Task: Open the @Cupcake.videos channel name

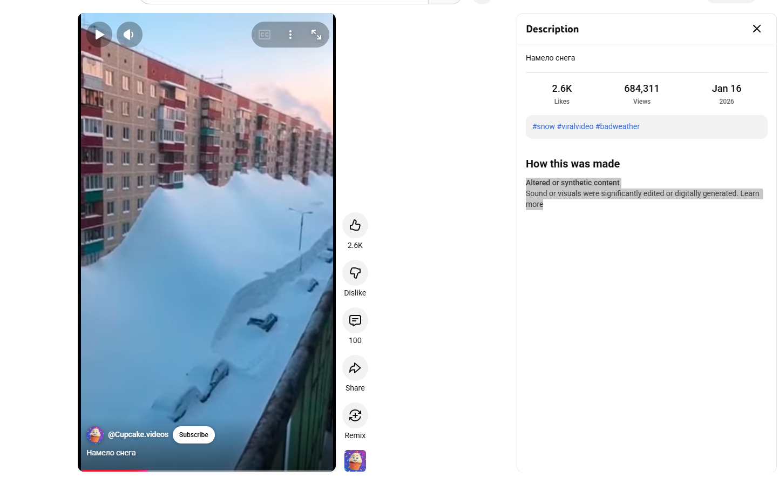Action: pyautogui.click(x=138, y=435)
